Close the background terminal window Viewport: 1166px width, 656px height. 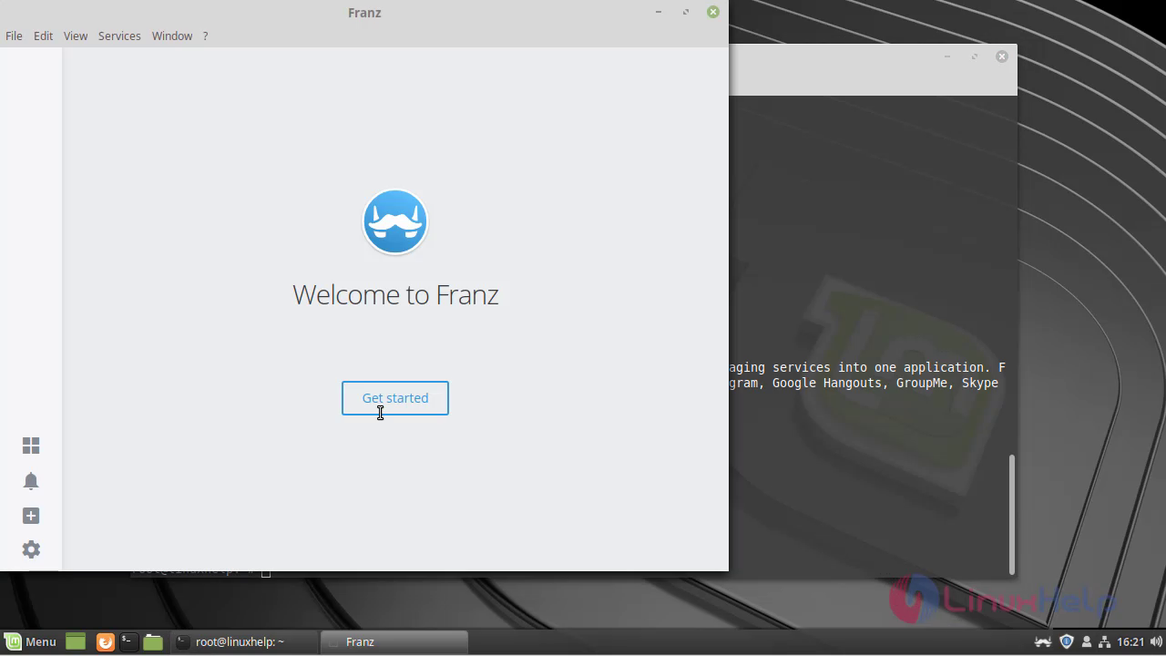(1002, 56)
